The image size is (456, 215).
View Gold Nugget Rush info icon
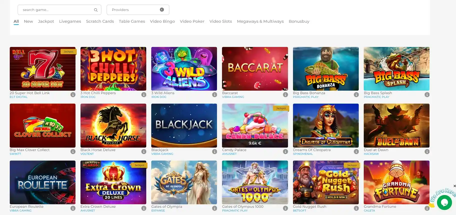click(x=356, y=208)
